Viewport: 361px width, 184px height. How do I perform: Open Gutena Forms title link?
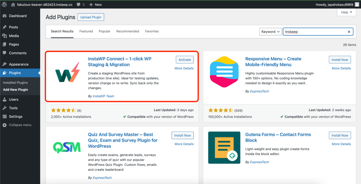click(x=278, y=137)
